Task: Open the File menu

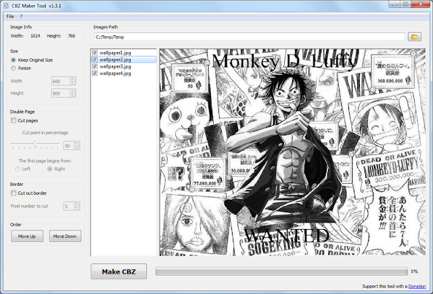Action: [10, 16]
